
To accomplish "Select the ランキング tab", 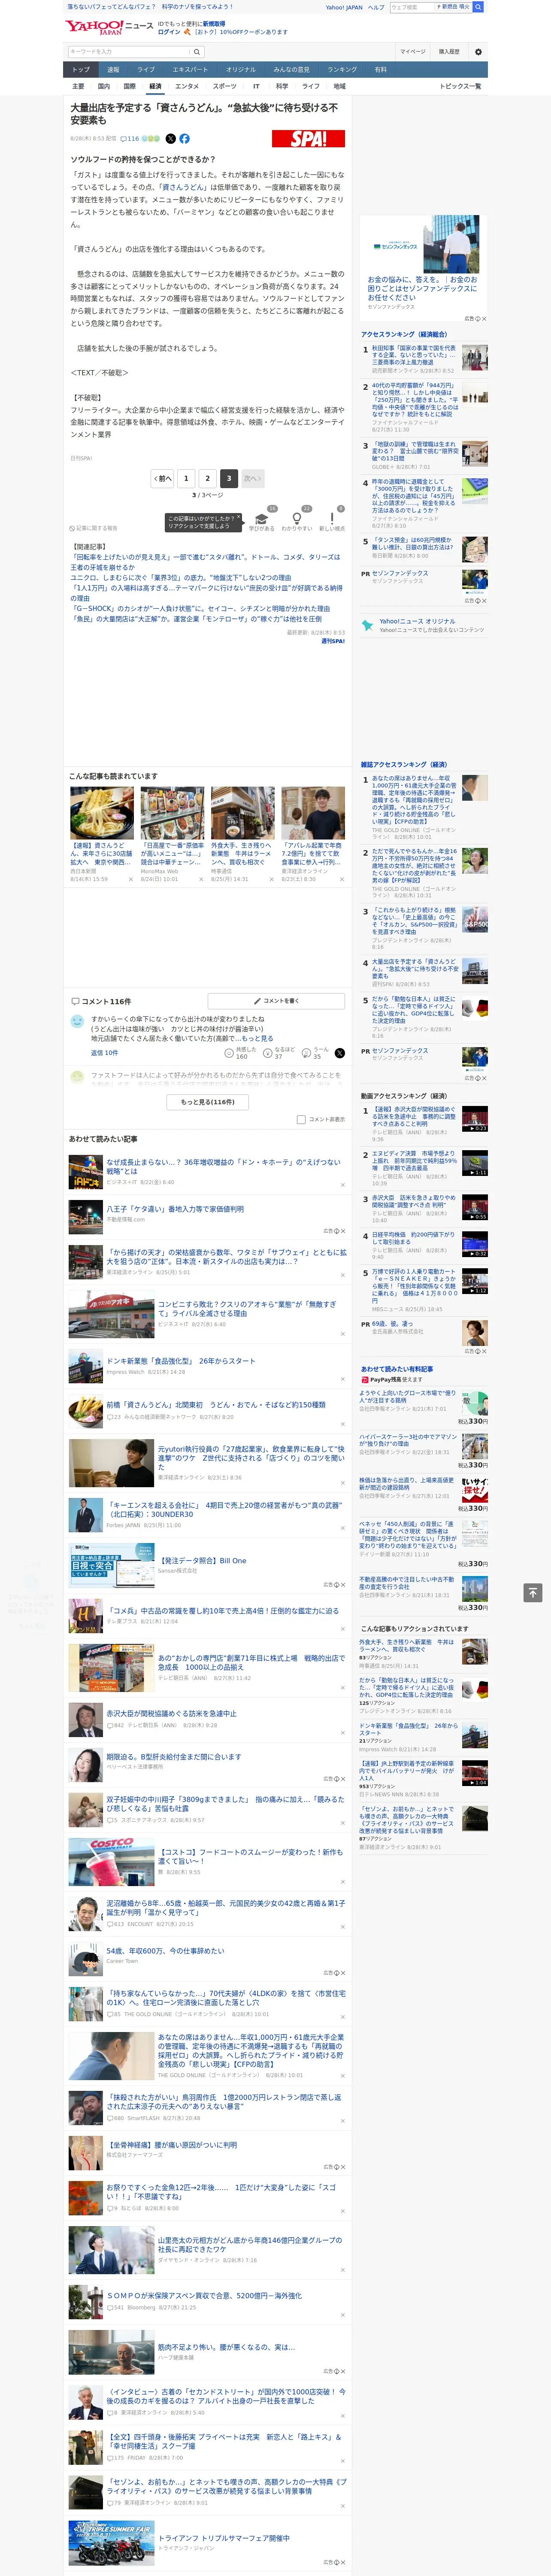I will [x=342, y=70].
